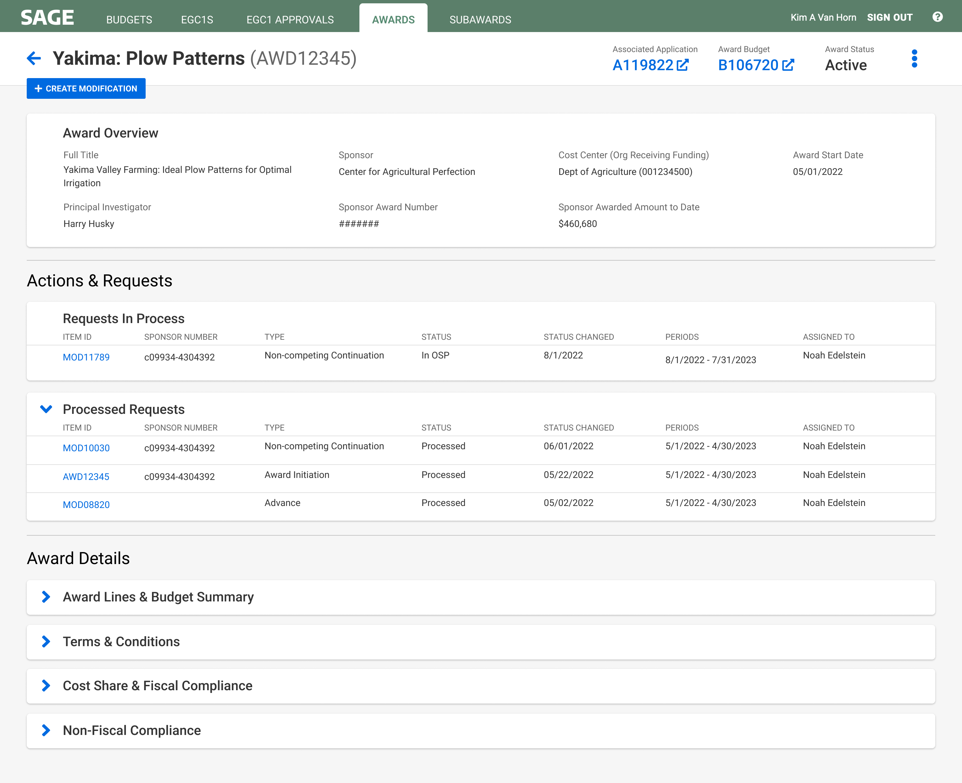
Task: Go to the EGC1 Approvals tab
Action: [x=290, y=20]
